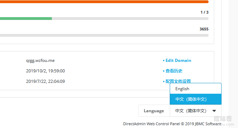Click the empty grey 3655 progress bar
This screenshot has width=238, height=128.
104,35
